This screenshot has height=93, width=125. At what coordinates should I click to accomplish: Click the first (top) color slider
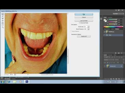(x=113, y=20)
